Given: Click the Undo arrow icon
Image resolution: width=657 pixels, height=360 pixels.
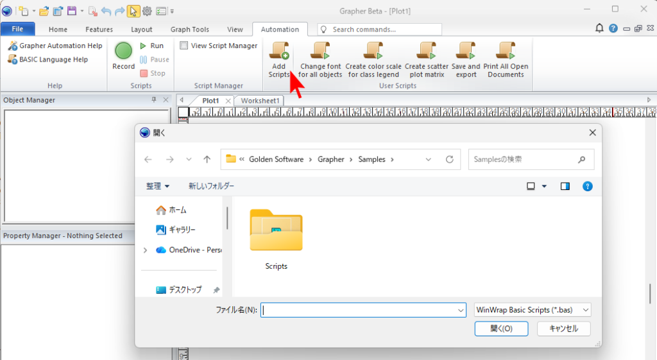Looking at the screenshot, I should pos(106,11).
